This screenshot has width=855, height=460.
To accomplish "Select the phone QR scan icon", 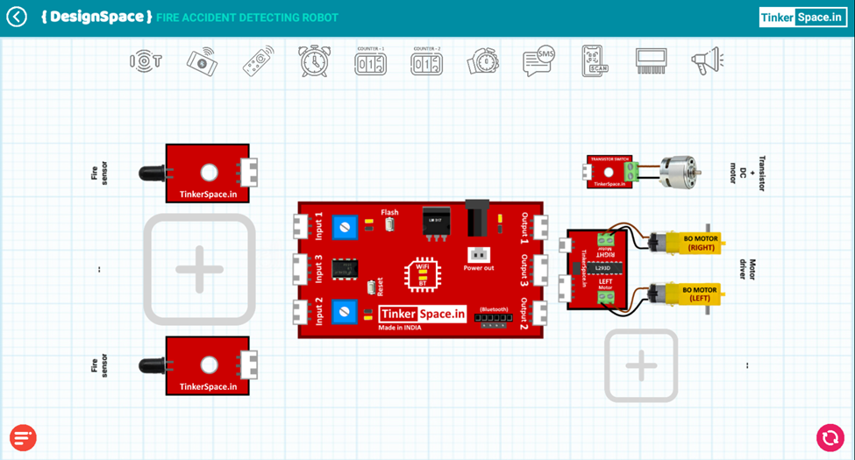I will (595, 60).
